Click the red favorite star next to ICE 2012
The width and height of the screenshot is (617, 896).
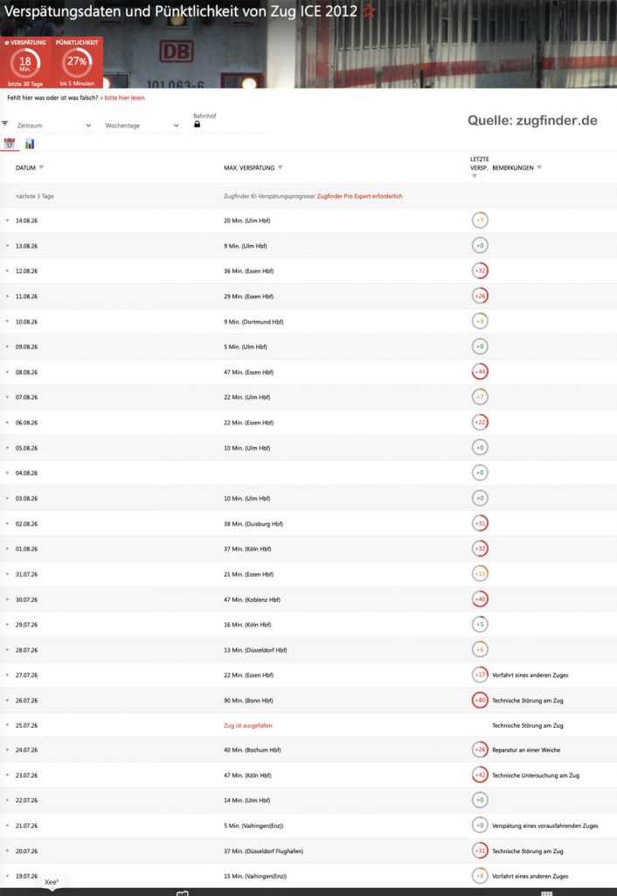tap(370, 10)
